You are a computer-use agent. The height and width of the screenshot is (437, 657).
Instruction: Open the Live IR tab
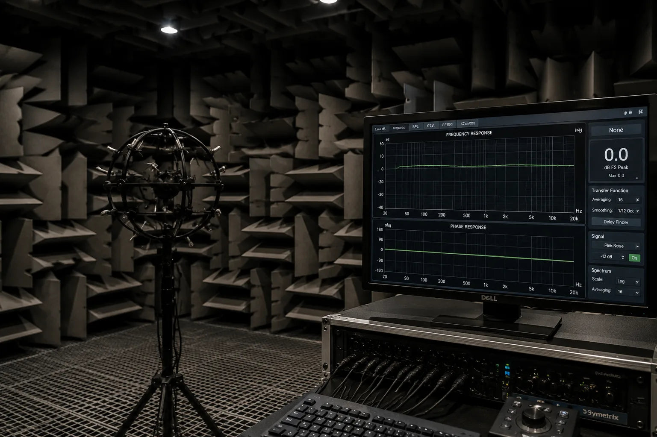[380, 129]
